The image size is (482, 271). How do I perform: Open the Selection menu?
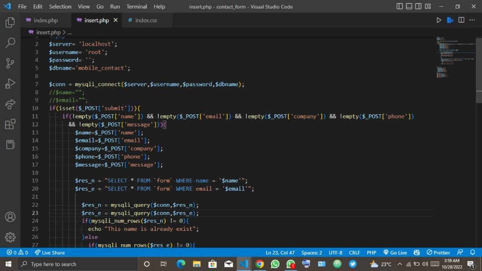tap(60, 6)
